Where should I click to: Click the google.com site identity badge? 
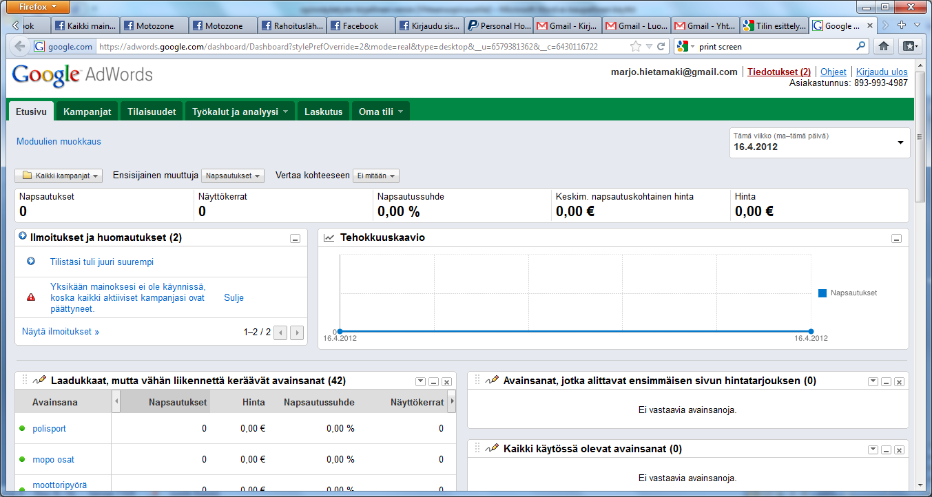(63, 47)
